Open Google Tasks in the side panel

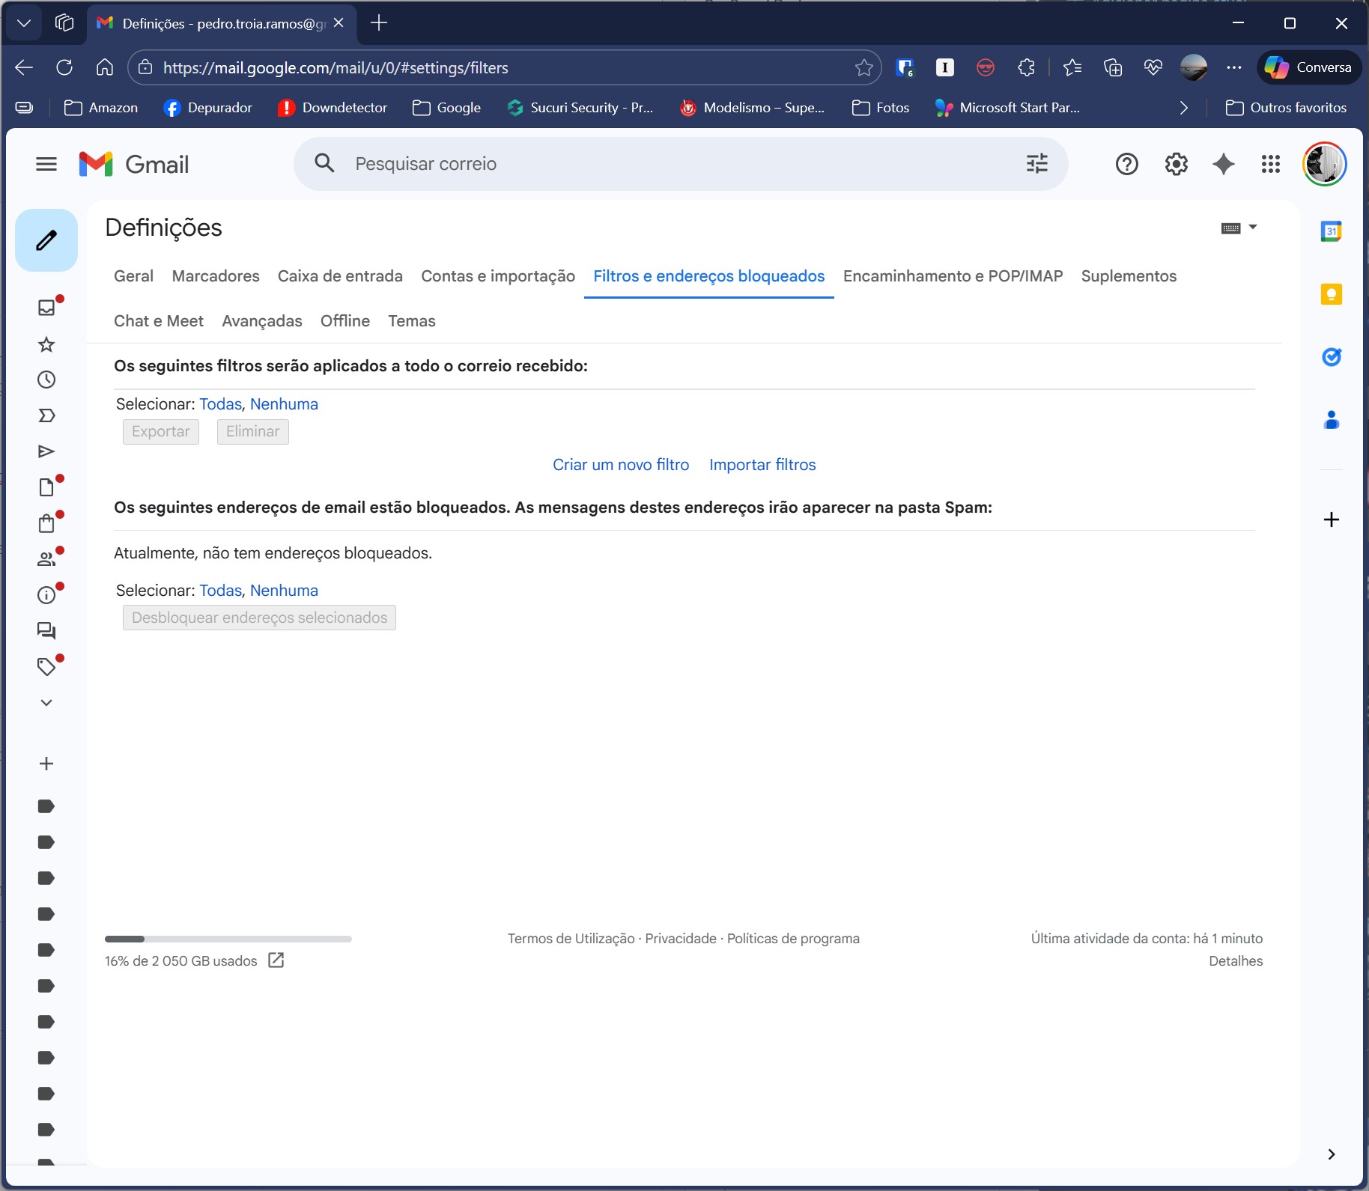pyautogui.click(x=1332, y=357)
